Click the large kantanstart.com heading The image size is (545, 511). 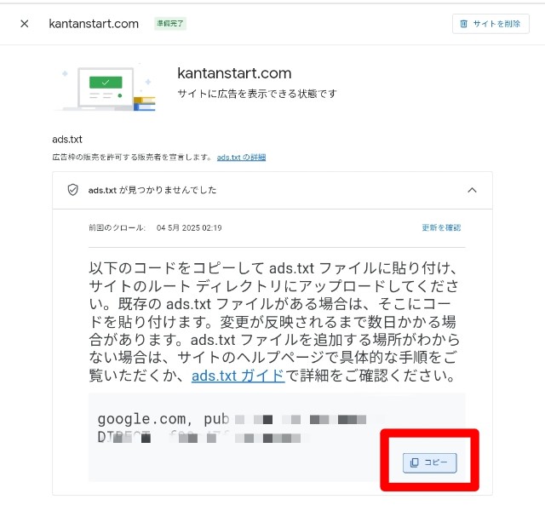[x=234, y=73]
